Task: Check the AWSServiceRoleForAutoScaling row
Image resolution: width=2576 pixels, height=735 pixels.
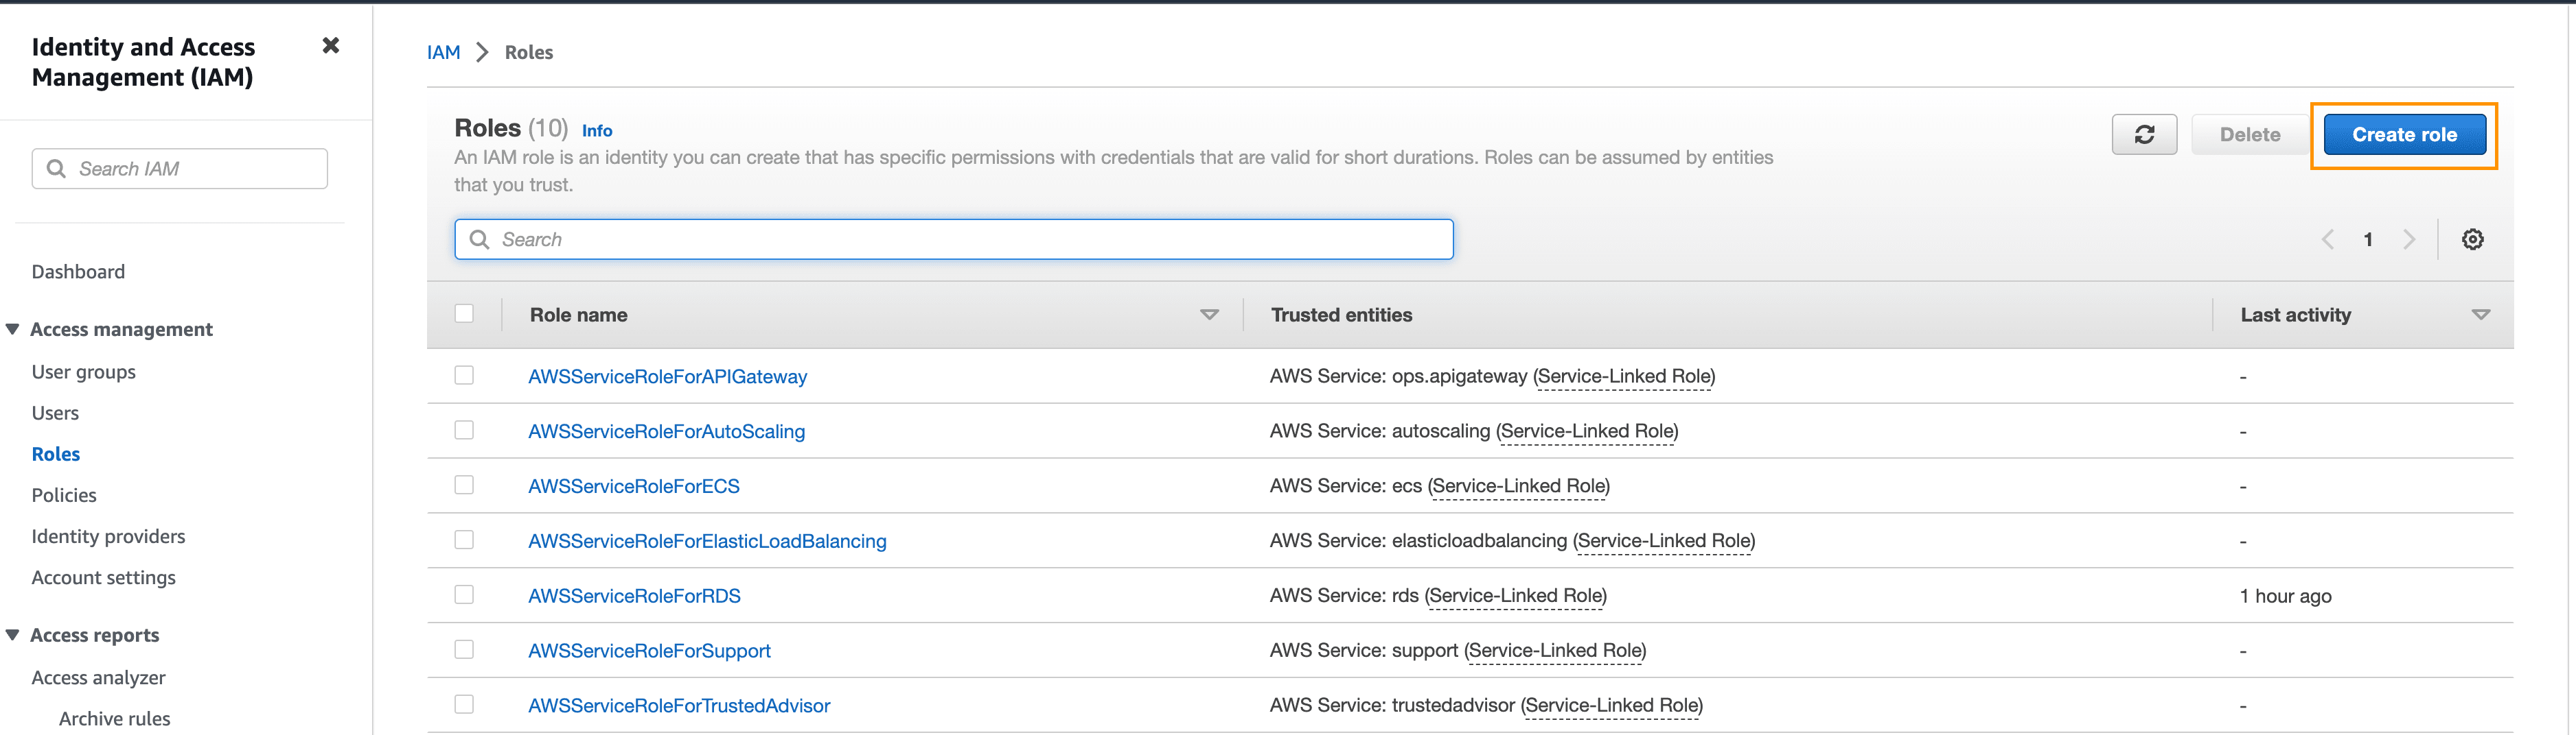Action: (464, 431)
